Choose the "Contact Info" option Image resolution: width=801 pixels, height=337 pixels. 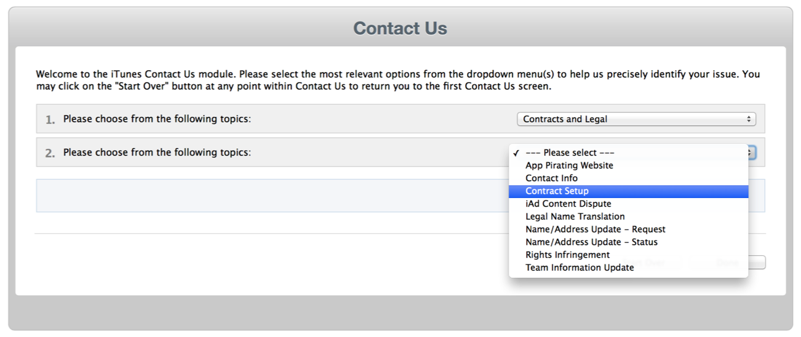pyautogui.click(x=551, y=178)
